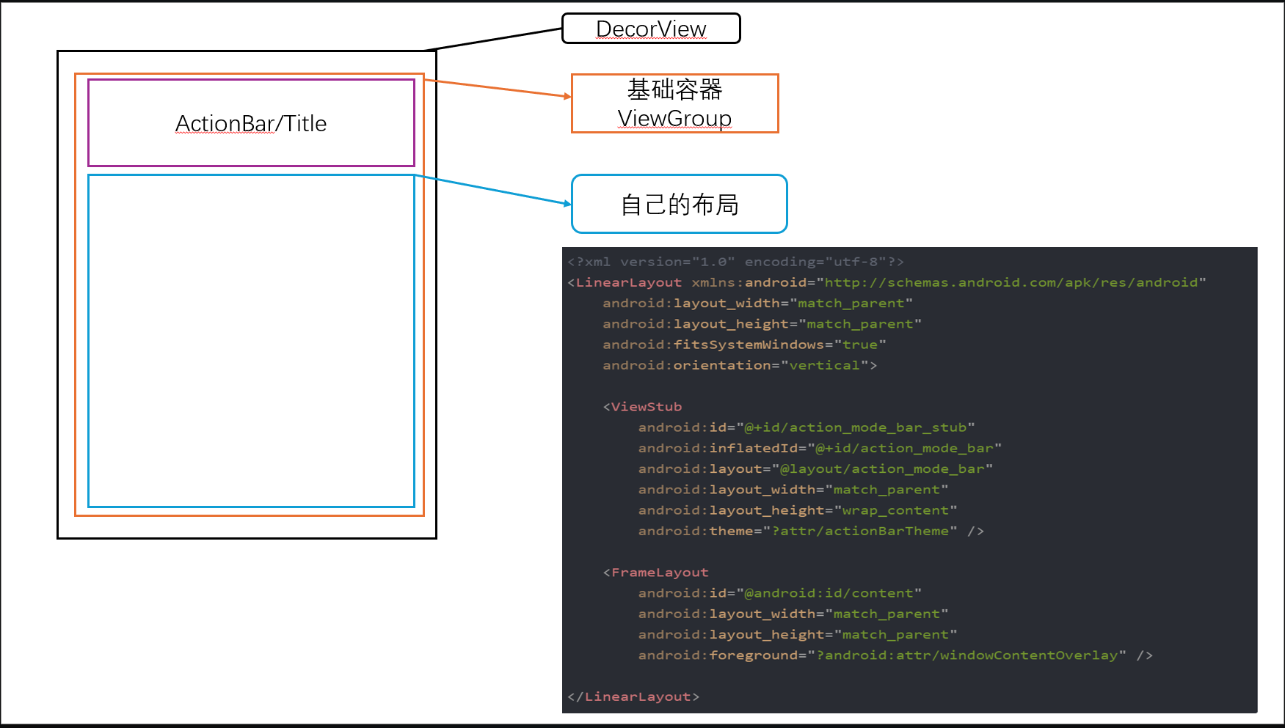Click the ViewStub element in code
1285x728 pixels.
(x=645, y=406)
